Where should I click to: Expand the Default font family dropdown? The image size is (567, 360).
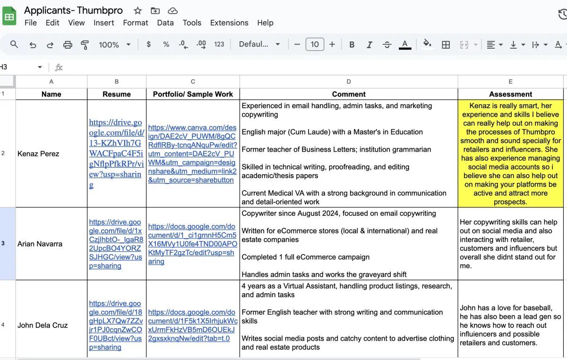259,44
